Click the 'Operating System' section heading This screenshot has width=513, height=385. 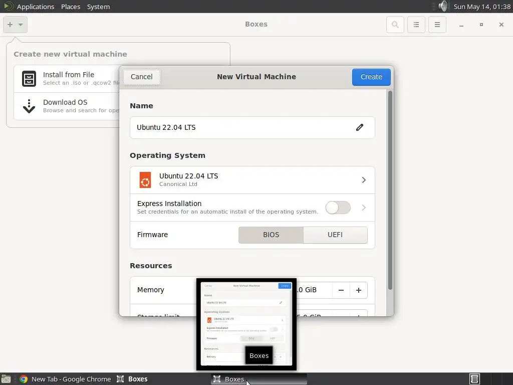coord(167,155)
